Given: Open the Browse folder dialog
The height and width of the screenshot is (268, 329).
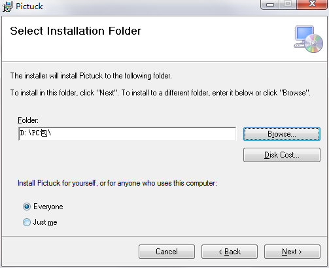Looking at the screenshot, I should click(x=282, y=134).
